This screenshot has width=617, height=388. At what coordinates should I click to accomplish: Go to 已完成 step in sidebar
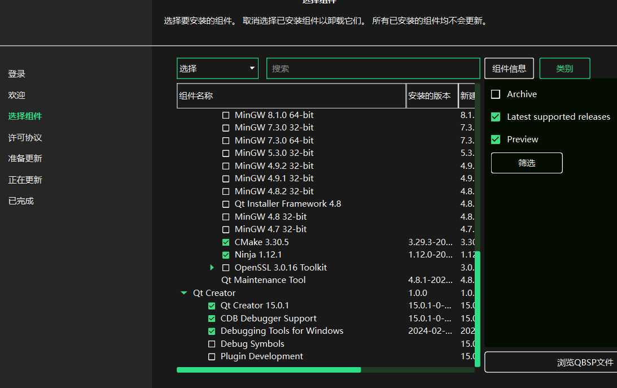click(21, 200)
